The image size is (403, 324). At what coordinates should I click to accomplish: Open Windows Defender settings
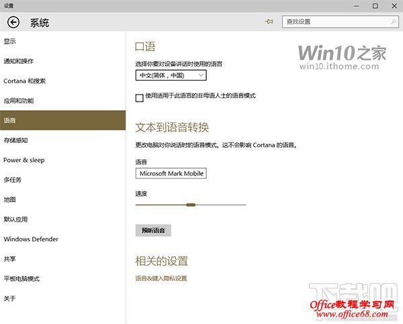[x=62, y=239]
